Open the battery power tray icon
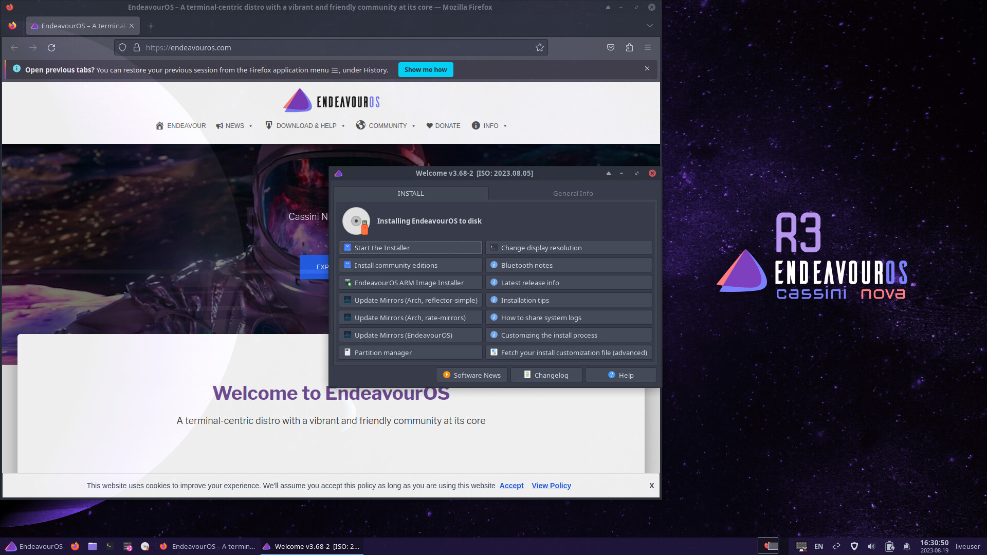This screenshot has width=987, height=555. 889,546
